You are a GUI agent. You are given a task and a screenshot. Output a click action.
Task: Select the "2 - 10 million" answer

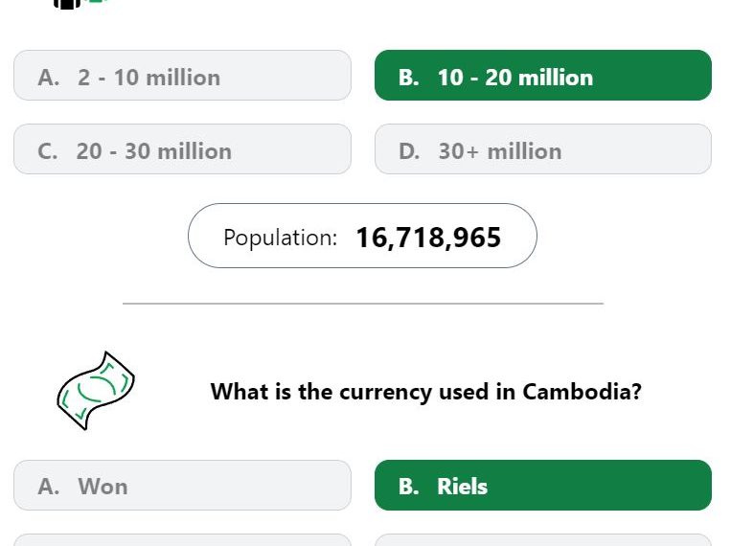pyautogui.click(x=182, y=76)
